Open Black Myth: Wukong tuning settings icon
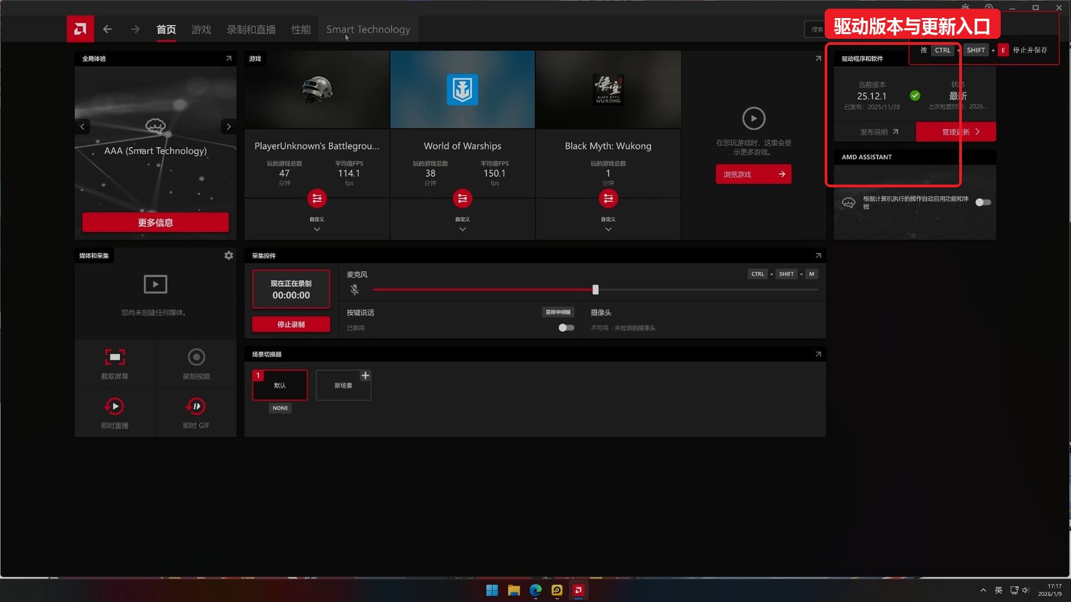The image size is (1071, 602). 608,198
